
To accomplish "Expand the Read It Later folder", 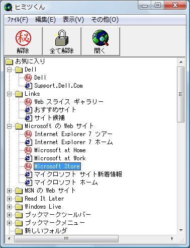I will (x=10, y=199).
